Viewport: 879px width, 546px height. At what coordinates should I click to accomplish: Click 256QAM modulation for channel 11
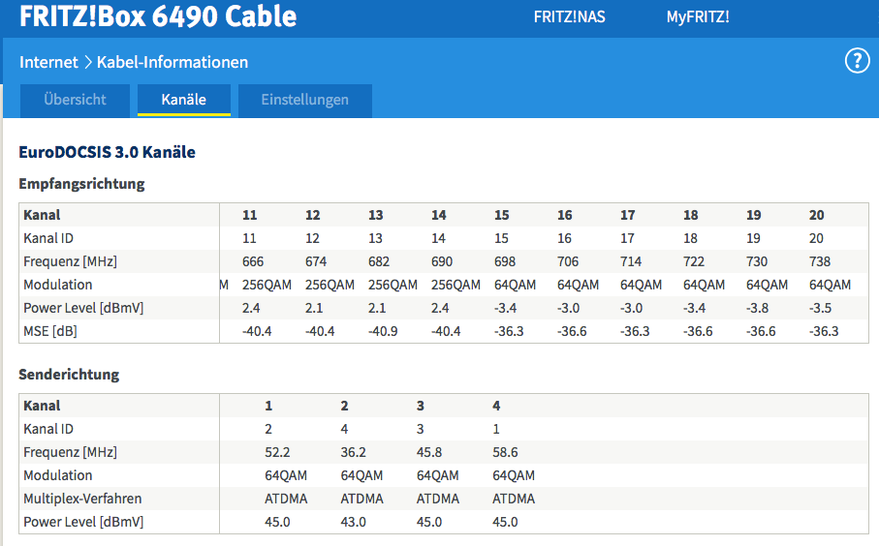coord(267,285)
